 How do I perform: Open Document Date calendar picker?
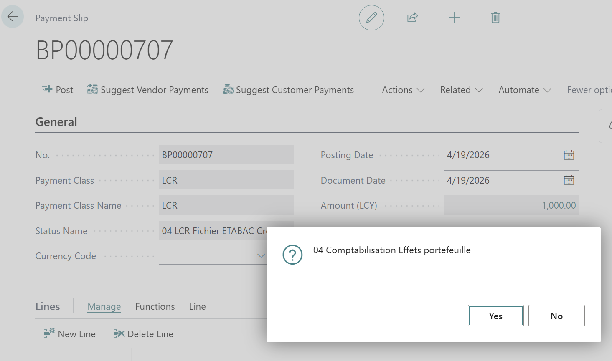[x=569, y=180]
